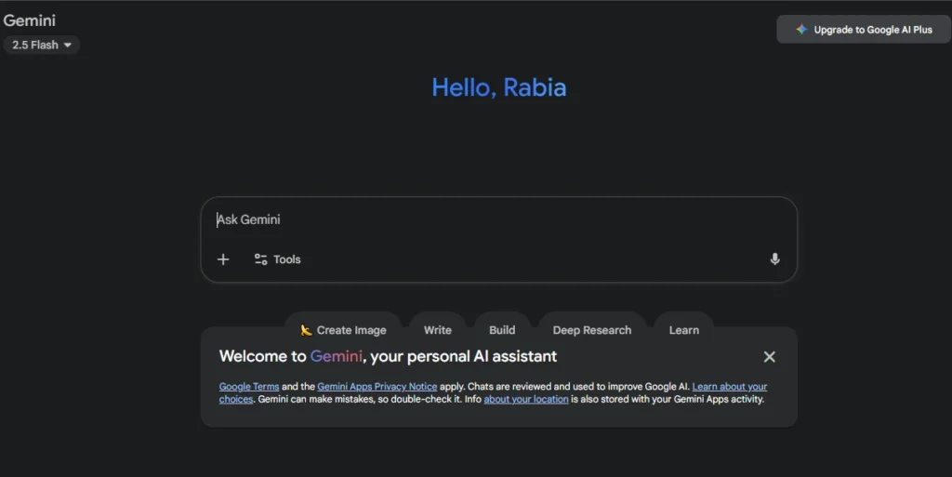Screen dimensions: 952x477
Task: Click the Welcome to Gemini heading
Action: click(388, 356)
